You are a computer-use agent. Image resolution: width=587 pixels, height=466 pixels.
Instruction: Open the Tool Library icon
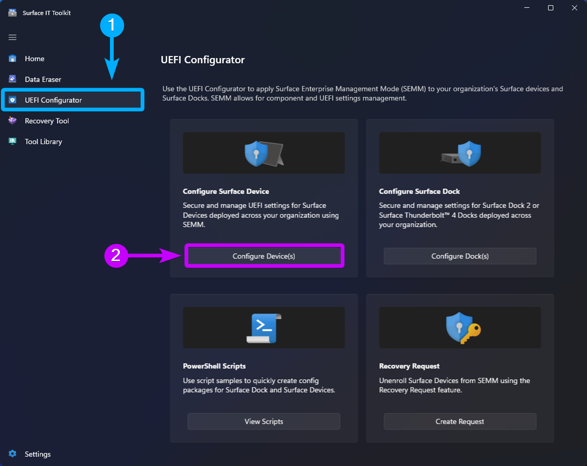tap(11, 141)
